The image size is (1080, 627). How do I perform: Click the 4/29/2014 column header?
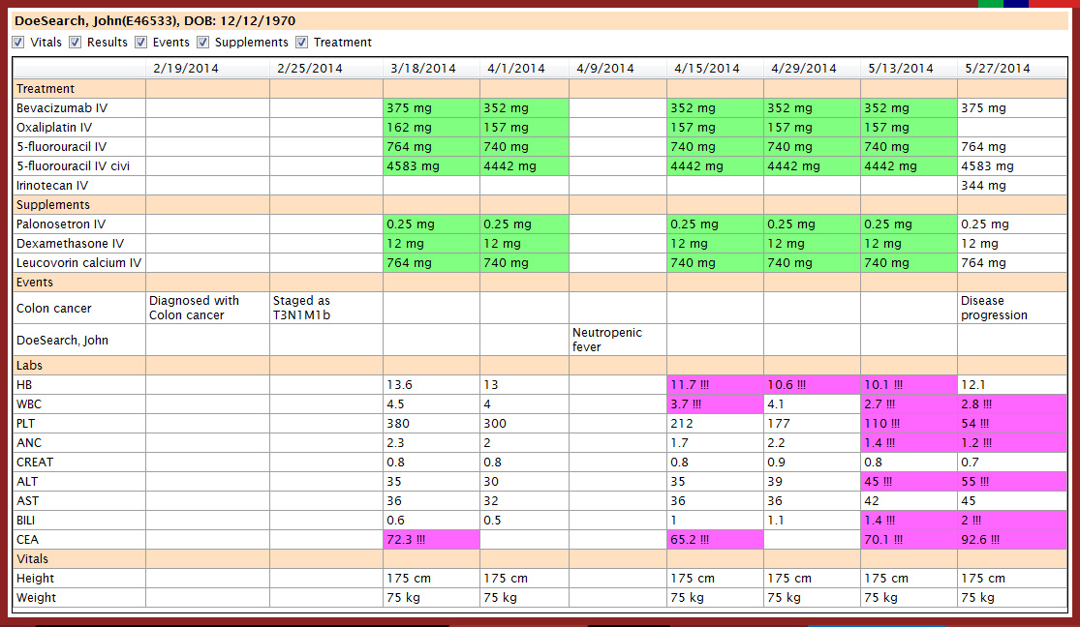pos(812,68)
